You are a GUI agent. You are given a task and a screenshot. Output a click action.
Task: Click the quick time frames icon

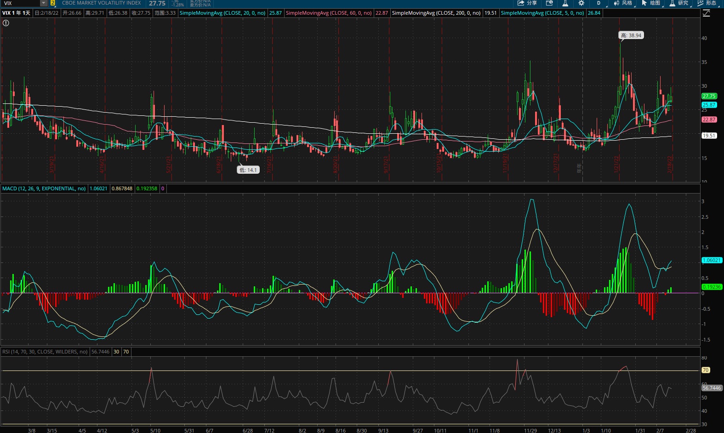[x=549, y=3]
